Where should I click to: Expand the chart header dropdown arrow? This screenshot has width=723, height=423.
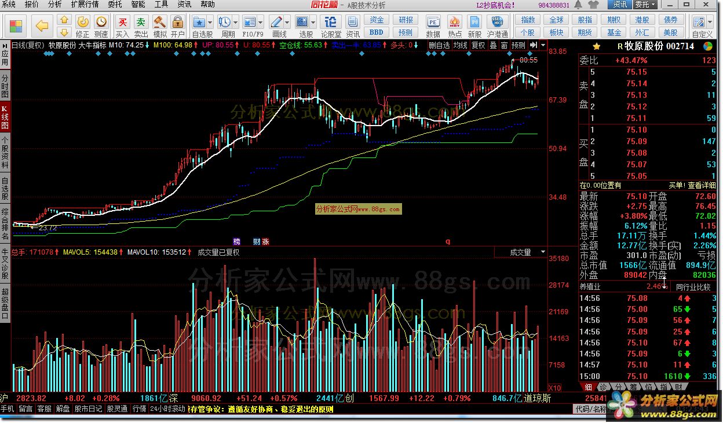pyautogui.click(x=543, y=45)
